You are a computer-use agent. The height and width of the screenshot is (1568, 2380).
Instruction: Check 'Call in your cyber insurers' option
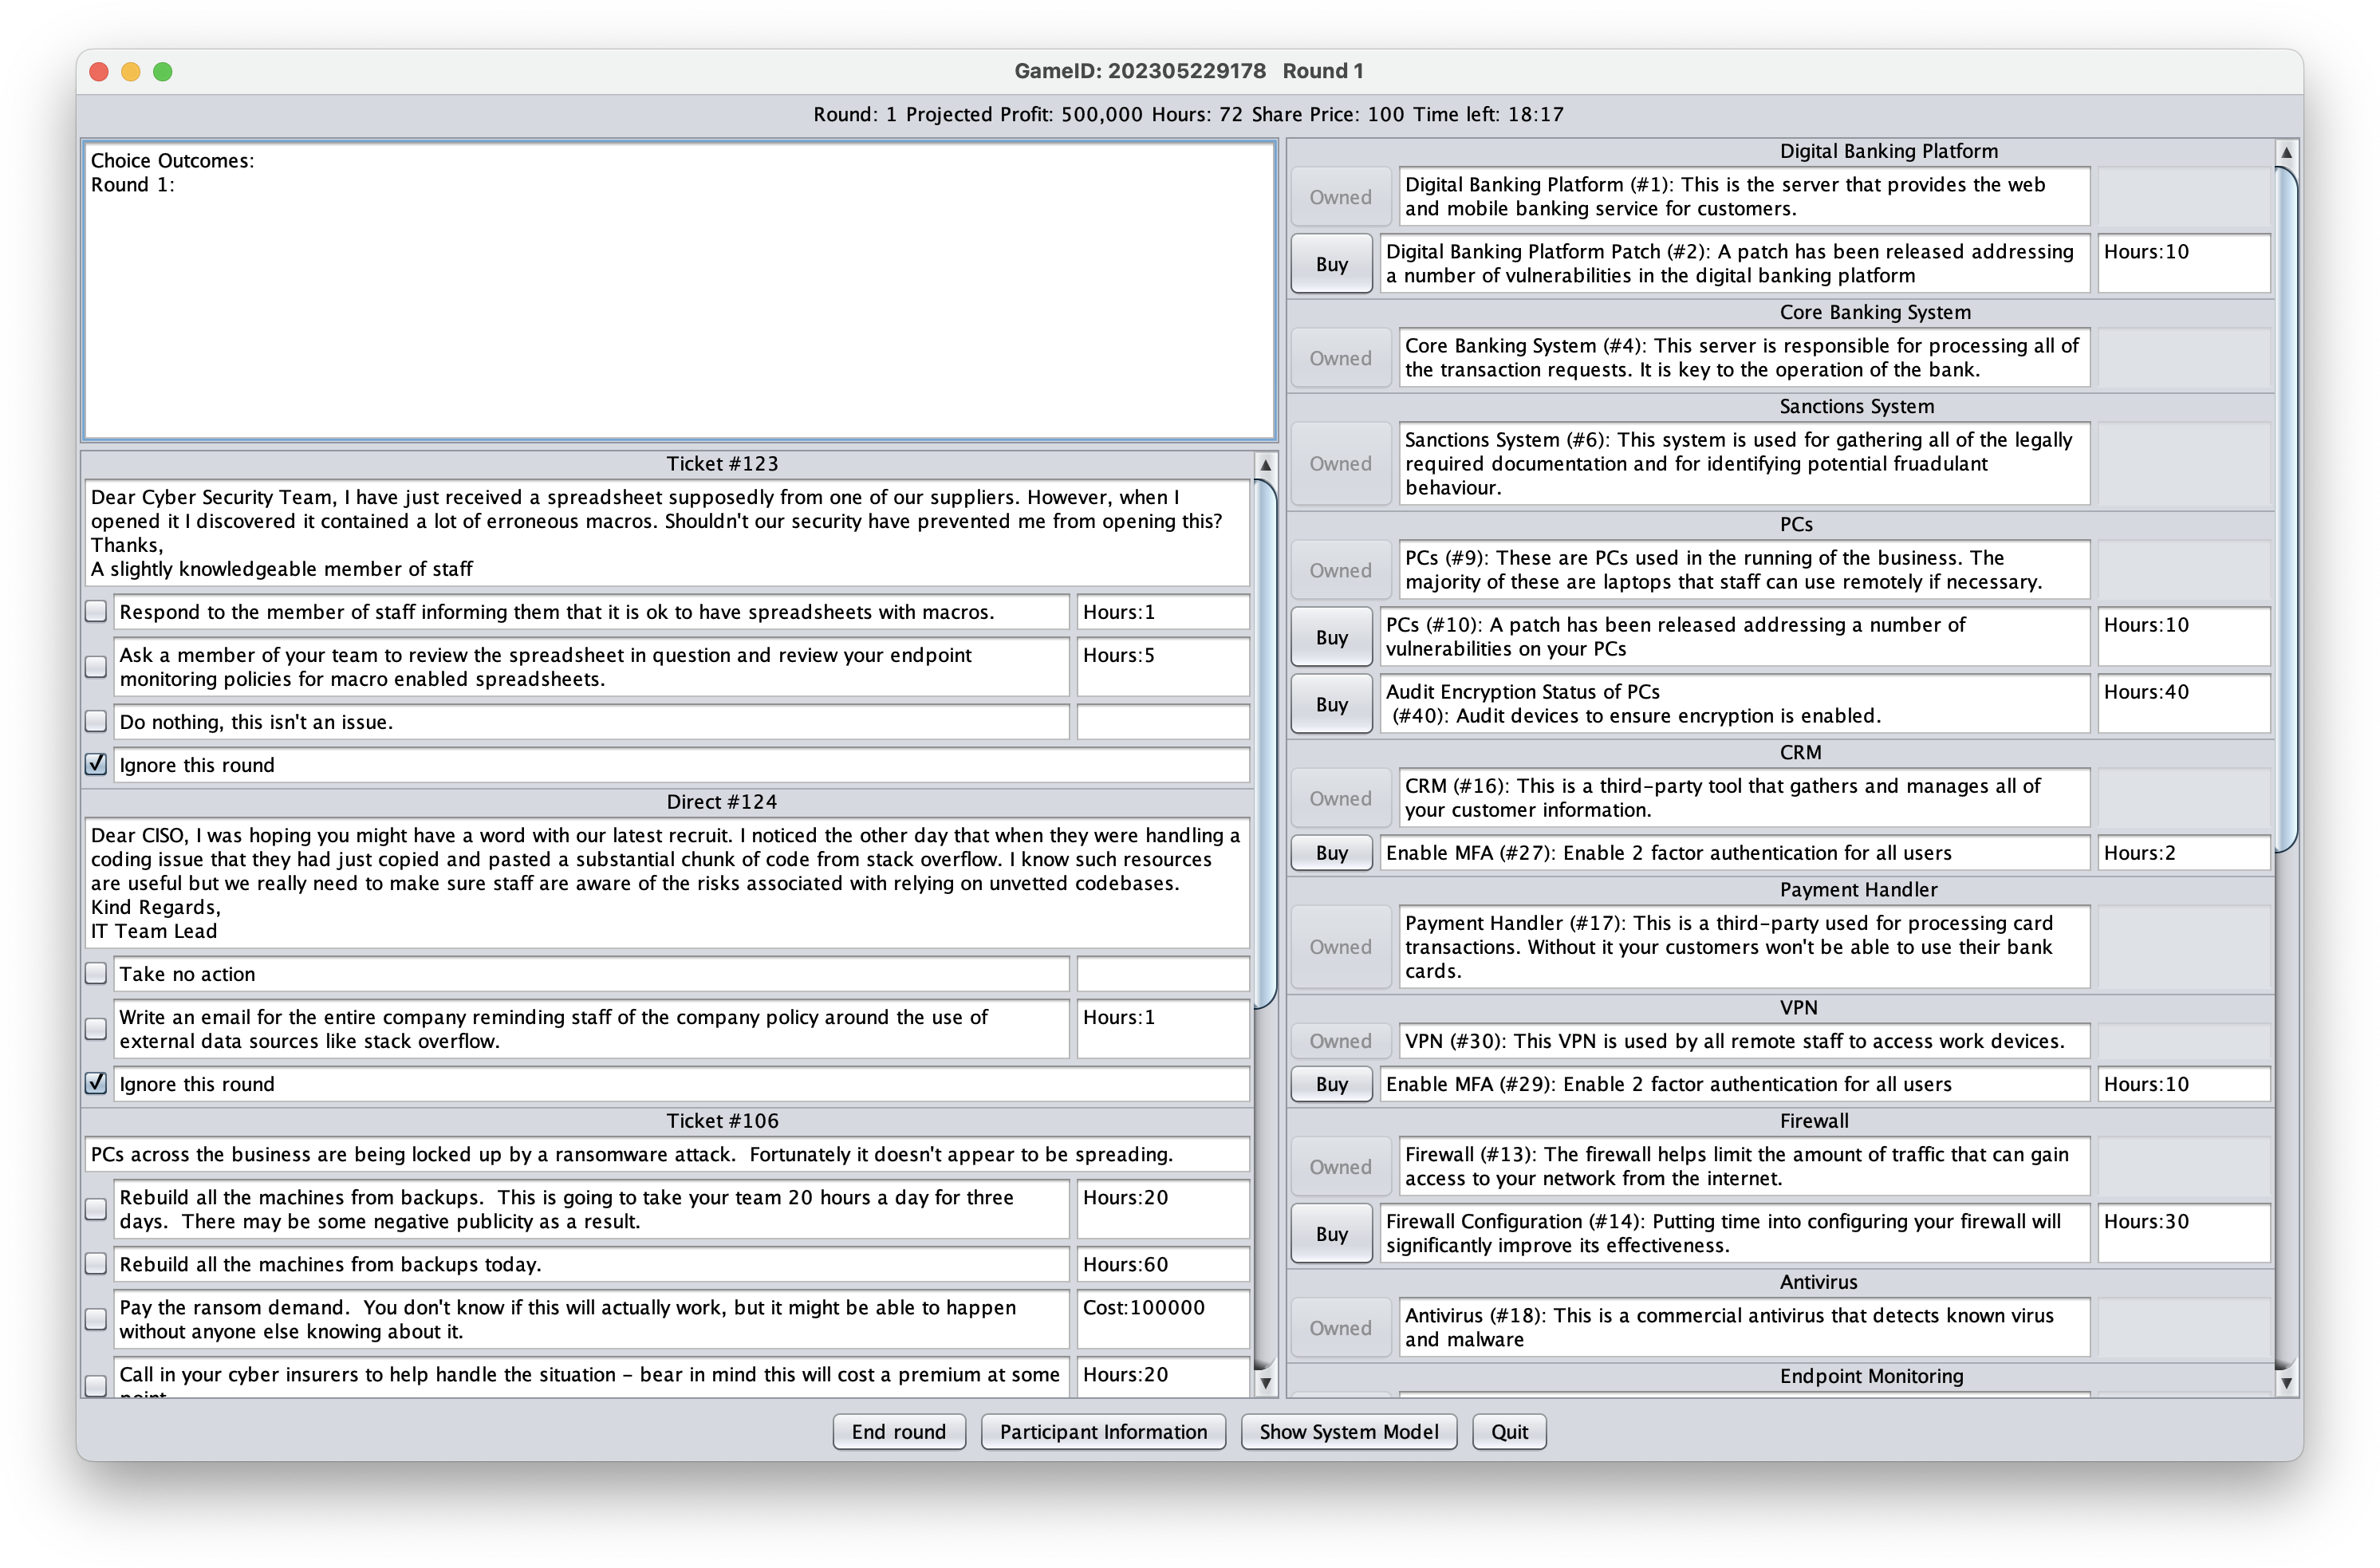pyautogui.click(x=96, y=1385)
